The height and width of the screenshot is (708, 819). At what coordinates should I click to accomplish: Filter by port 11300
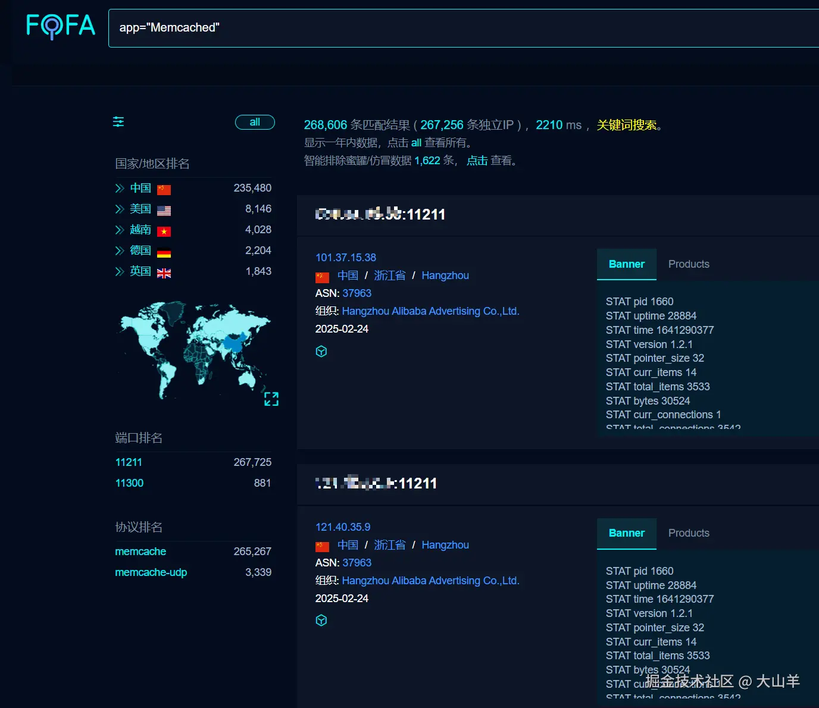click(x=129, y=483)
